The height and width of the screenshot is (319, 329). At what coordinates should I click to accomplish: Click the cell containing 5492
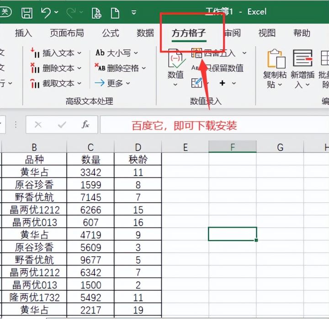[90, 297]
